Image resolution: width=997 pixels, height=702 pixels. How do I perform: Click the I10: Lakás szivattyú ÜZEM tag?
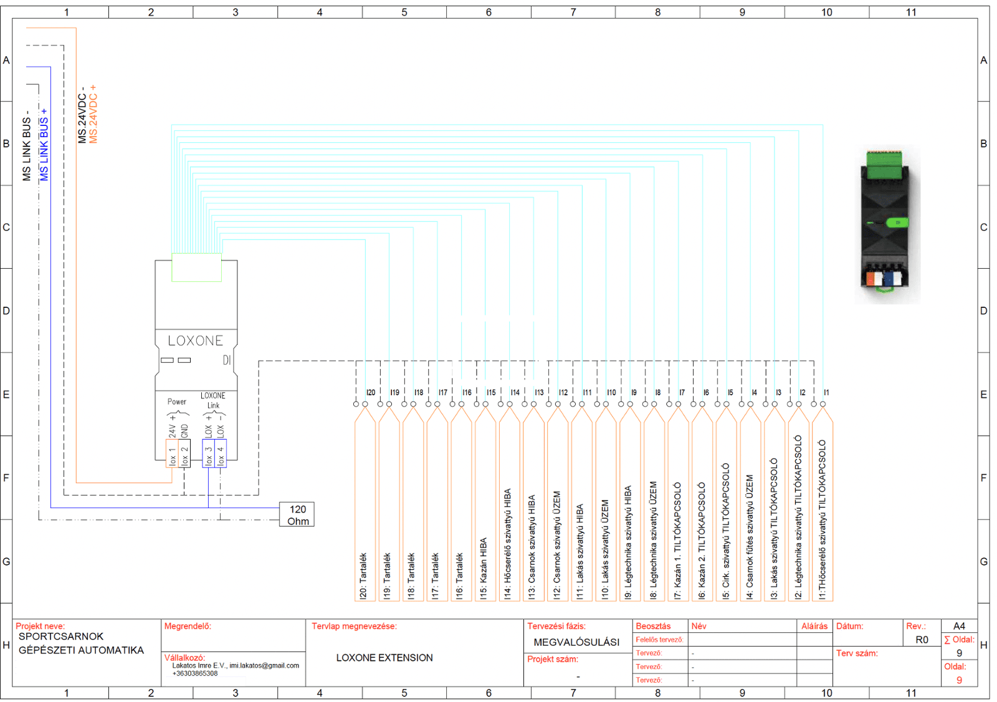[x=605, y=549]
